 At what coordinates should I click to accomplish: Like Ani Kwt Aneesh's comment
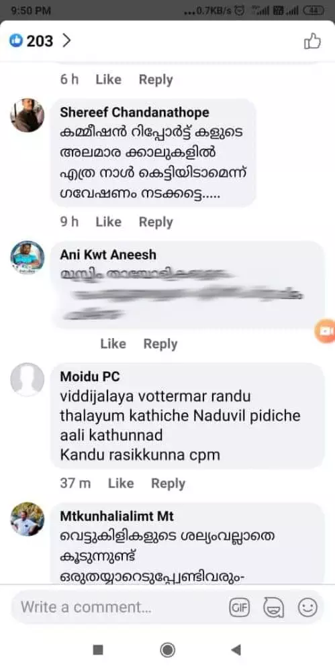pyautogui.click(x=113, y=344)
